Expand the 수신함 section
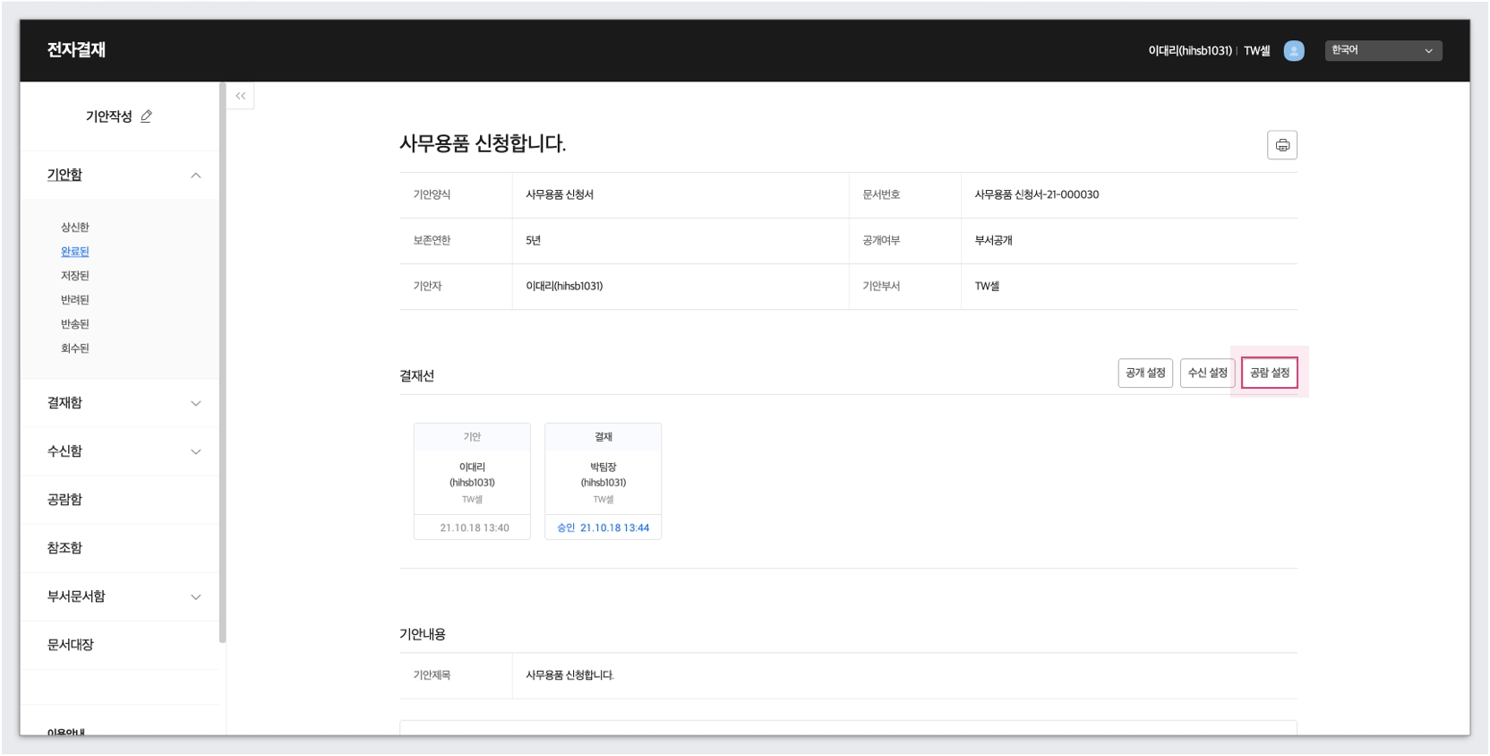Image resolution: width=1490 pixels, height=756 pixels. click(195, 451)
